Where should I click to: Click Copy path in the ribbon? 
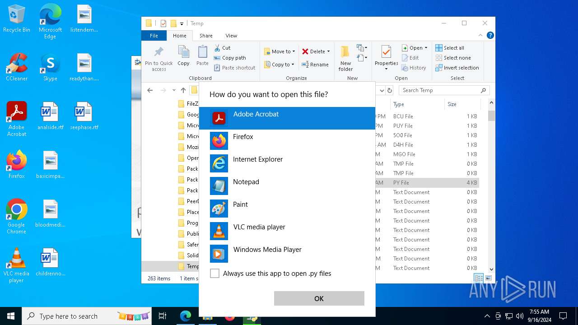pos(230,58)
